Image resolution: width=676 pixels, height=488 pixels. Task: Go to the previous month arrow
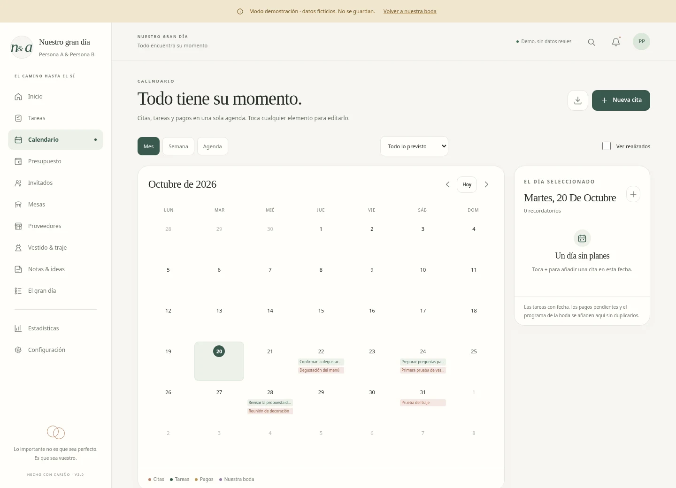click(447, 184)
